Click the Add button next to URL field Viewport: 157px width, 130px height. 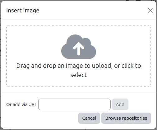[x=120, y=104]
